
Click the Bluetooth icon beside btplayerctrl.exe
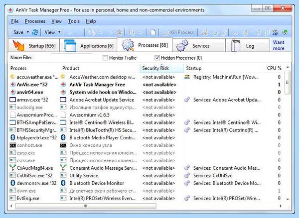click(x=12, y=137)
